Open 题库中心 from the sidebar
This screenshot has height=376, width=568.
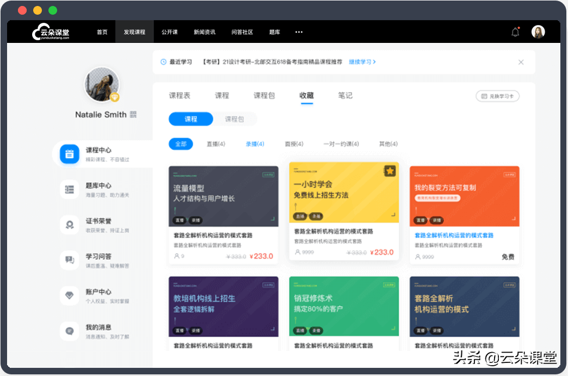tap(69, 189)
